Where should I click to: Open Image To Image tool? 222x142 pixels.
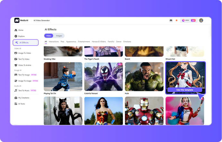tap(23, 81)
